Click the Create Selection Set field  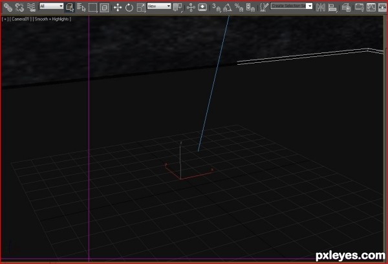click(x=288, y=6)
